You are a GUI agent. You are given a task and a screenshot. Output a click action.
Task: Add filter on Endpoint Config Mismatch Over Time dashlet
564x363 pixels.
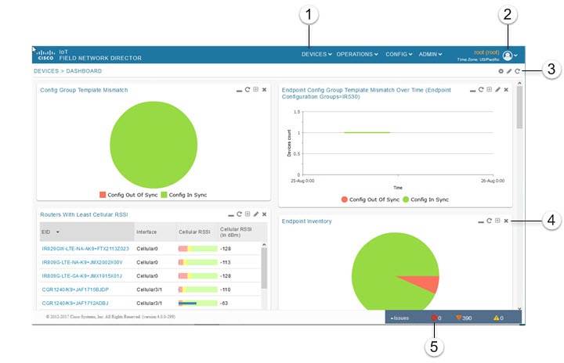point(489,89)
